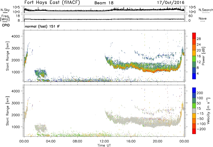Pick the red segment of Power color bar

coord(194,36)
